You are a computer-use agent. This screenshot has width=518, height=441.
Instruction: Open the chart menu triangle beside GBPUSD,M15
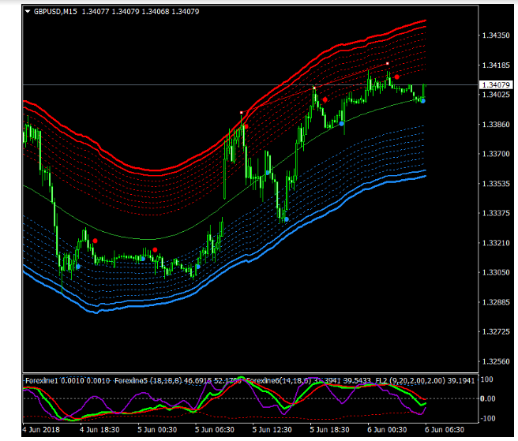28,12
